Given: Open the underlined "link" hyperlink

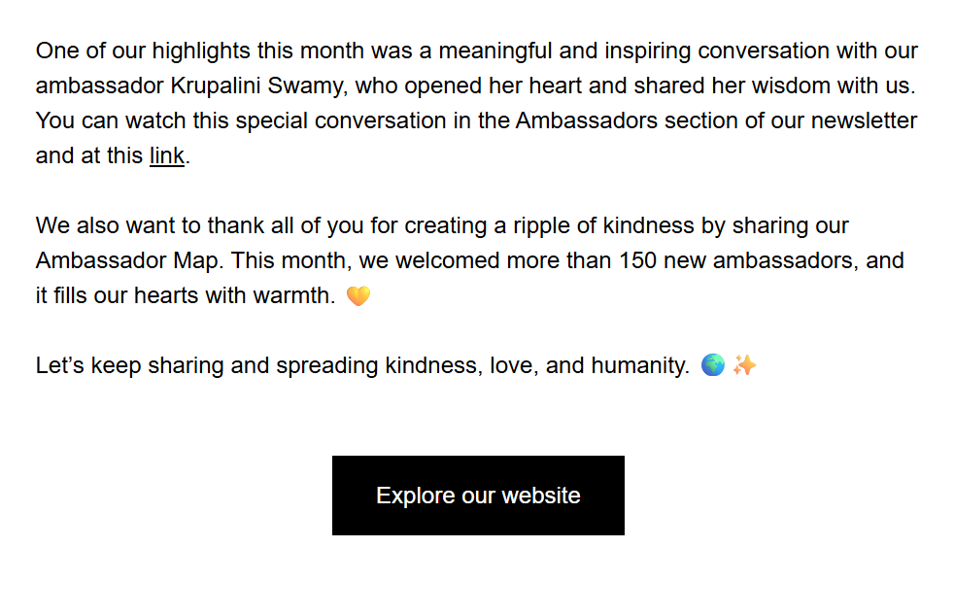Looking at the screenshot, I should click(166, 155).
